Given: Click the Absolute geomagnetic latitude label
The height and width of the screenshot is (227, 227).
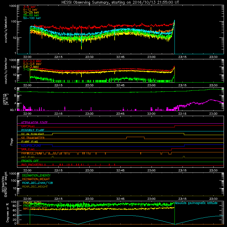Looking at the screenshot, I should tap(196, 203).
